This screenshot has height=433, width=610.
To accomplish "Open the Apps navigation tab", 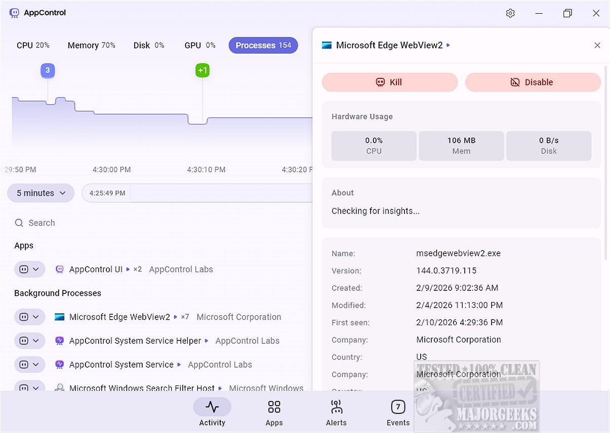I will [274, 412].
